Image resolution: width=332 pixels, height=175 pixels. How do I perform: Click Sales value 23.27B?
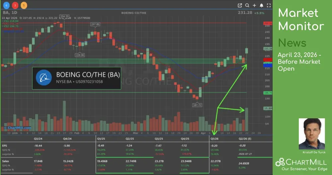[159, 161]
